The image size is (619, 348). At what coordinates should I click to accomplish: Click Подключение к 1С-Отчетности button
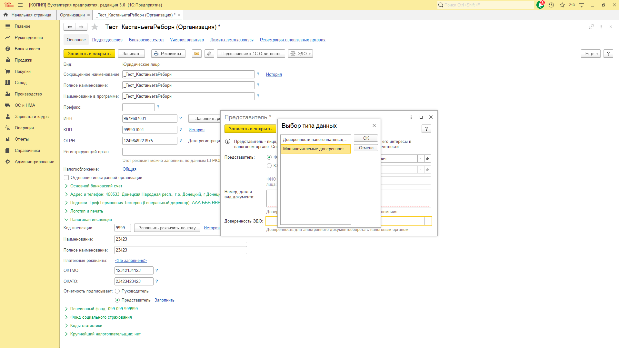(251, 54)
